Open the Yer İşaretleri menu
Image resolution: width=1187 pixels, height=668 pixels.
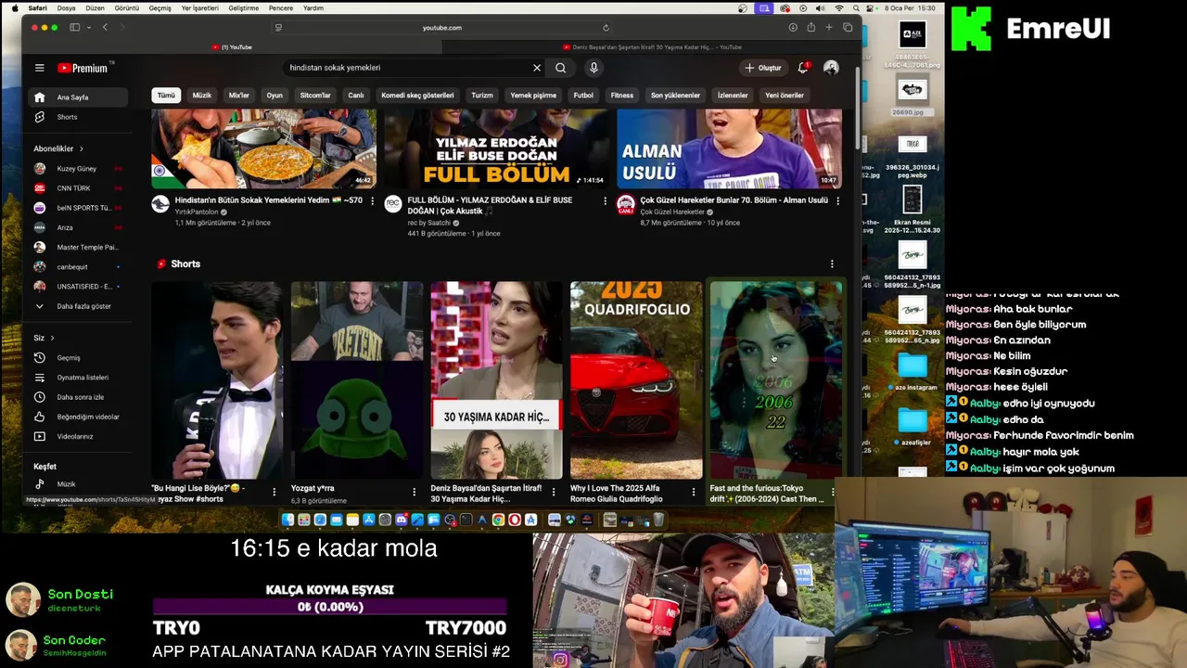[x=200, y=8]
